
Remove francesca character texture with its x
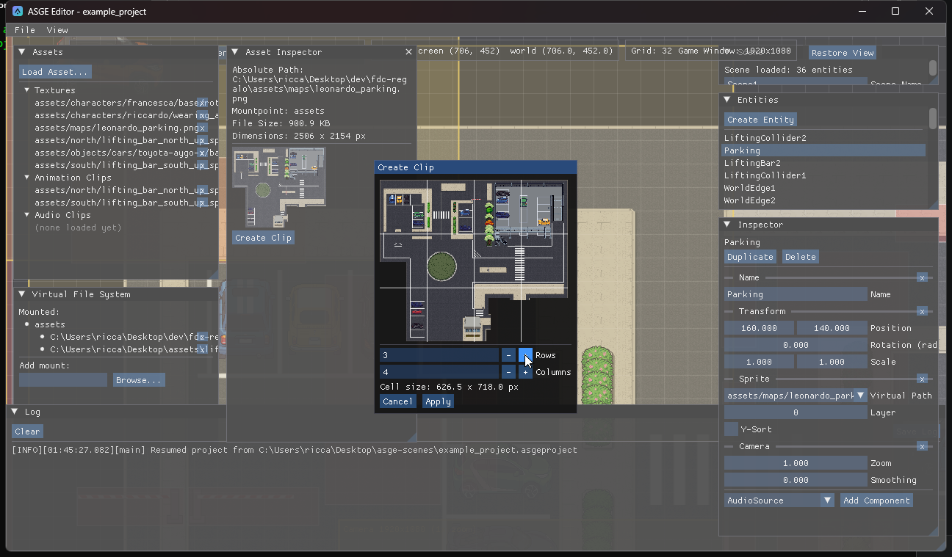click(x=203, y=103)
